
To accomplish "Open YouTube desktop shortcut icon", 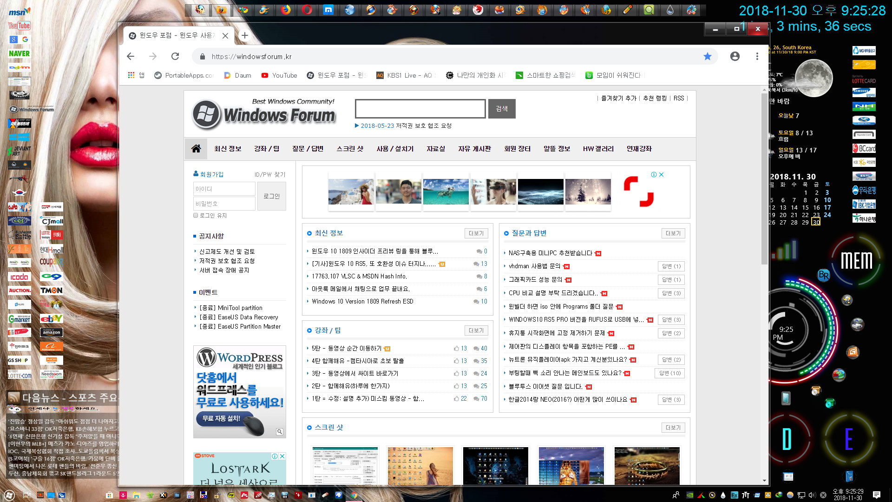I will pyautogui.click(x=20, y=26).
